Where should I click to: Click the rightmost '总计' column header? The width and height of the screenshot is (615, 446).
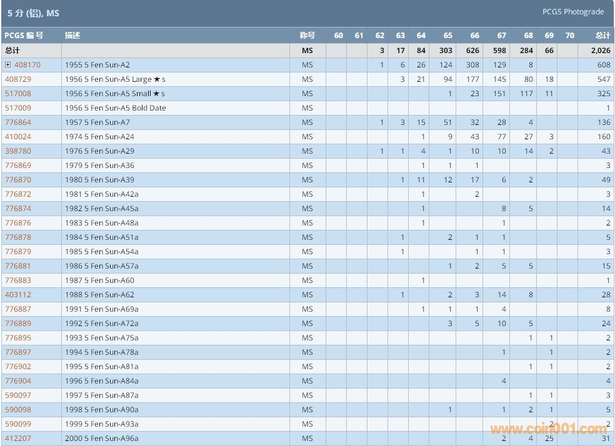[602, 36]
